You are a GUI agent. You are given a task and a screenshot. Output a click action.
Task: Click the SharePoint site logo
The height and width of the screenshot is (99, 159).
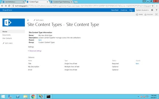[13, 23]
